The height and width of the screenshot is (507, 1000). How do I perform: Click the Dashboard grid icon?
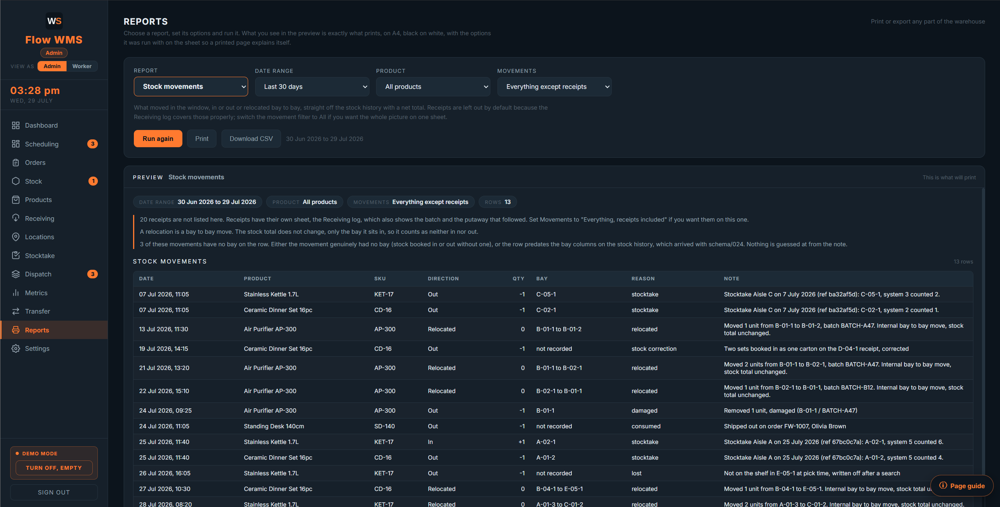click(x=16, y=125)
